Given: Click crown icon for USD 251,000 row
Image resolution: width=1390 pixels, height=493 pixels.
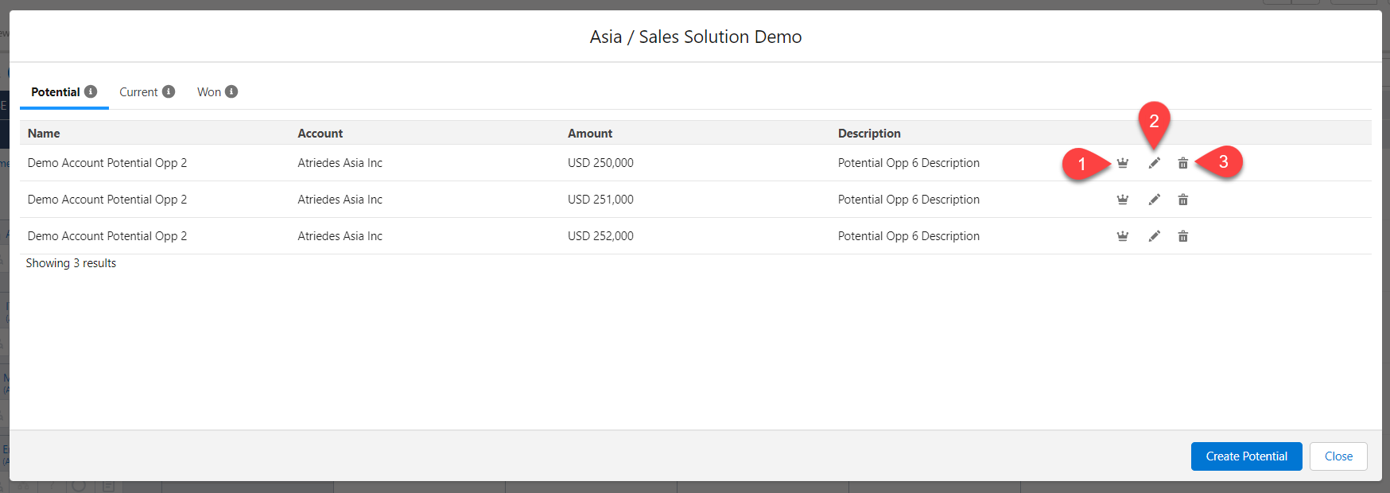Looking at the screenshot, I should [x=1122, y=200].
